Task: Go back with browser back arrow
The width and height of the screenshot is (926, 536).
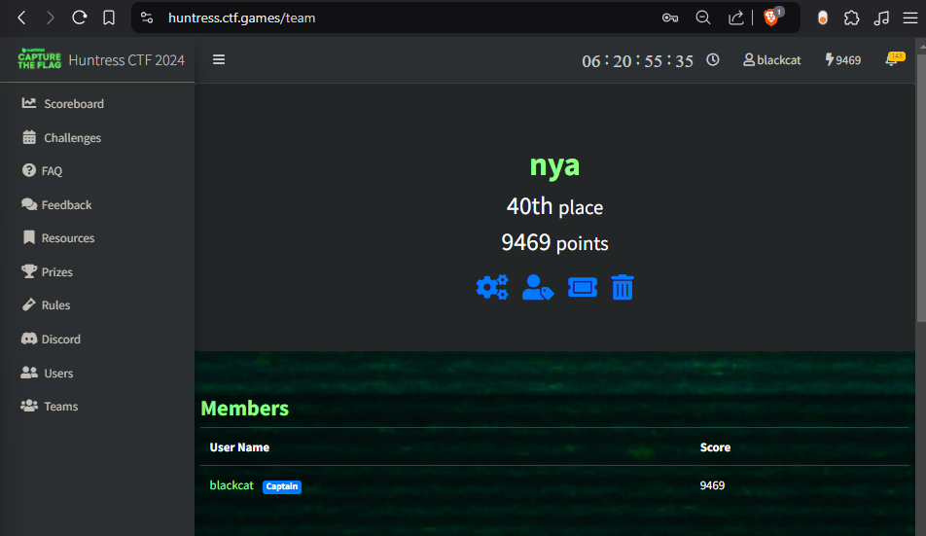Action: [21, 18]
